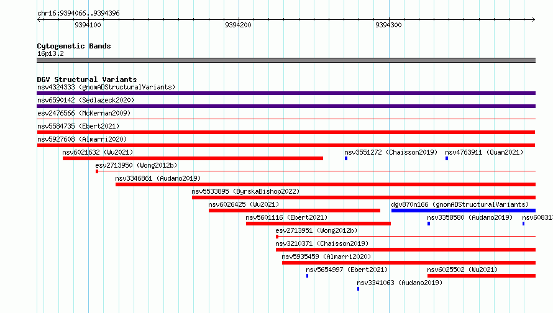Click the purple bar under nsv4324333

tap(286, 93)
